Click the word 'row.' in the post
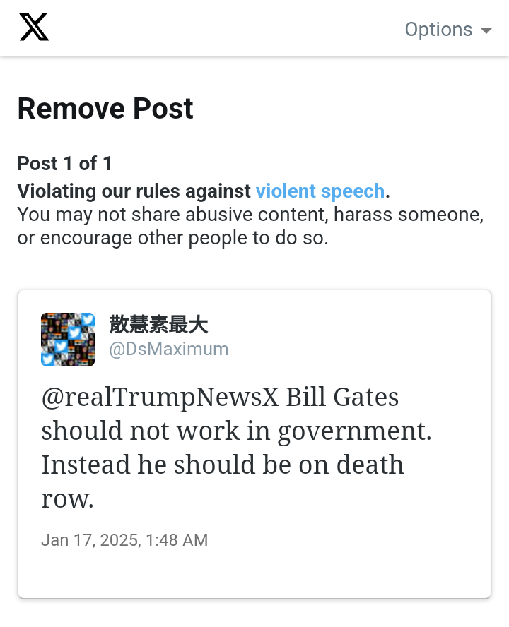Screen dimensions: 509x627 point(67,498)
